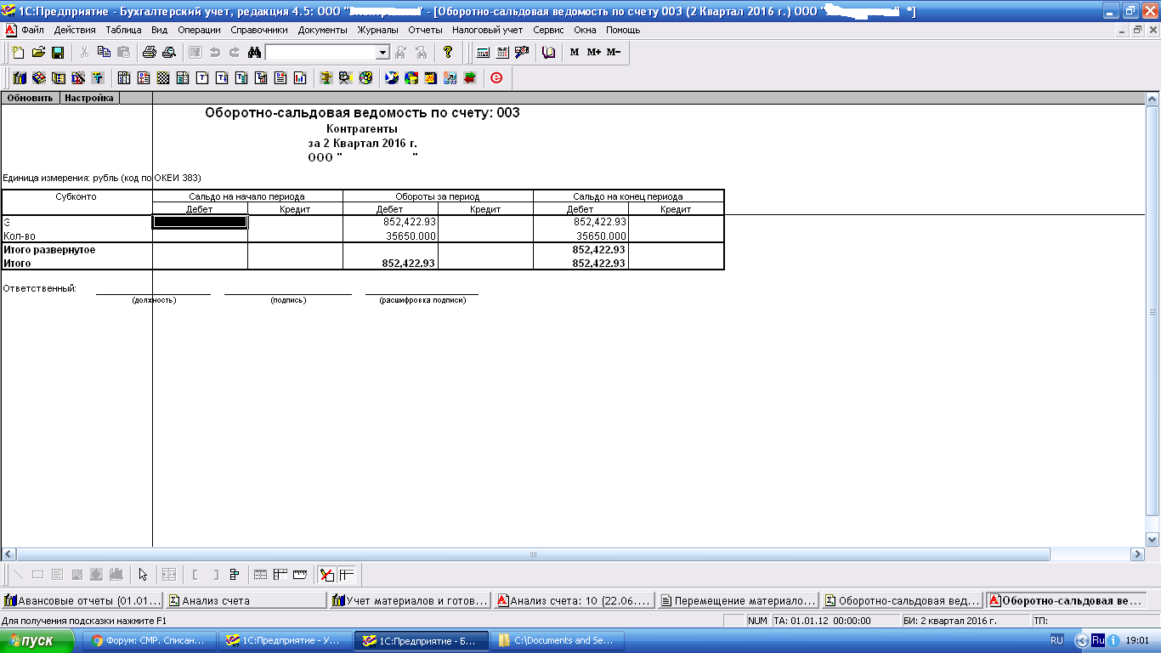Click the M+ memory add button
The height and width of the screenshot is (653, 1161).
pos(593,53)
